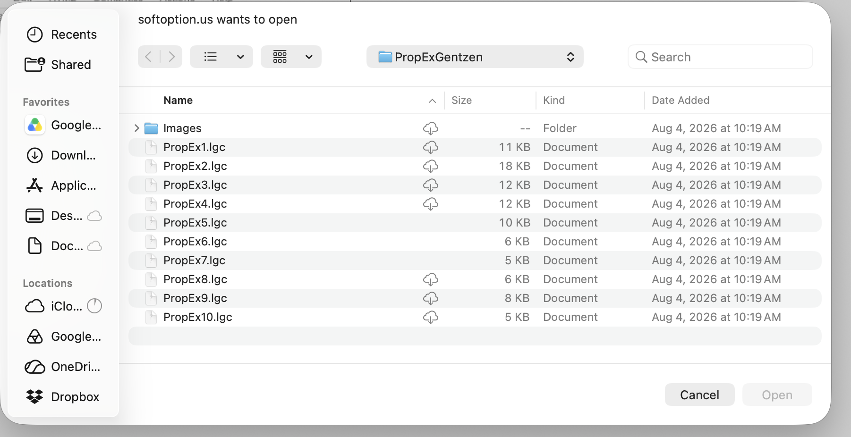This screenshot has height=437, width=851.
Task: Open Google Drive under Favorites
Action: 63,125
